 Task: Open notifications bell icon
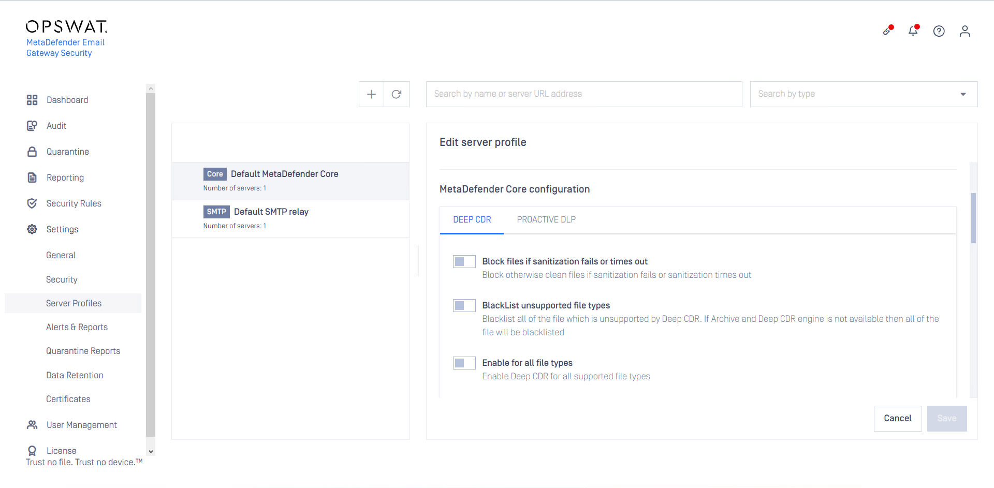pos(913,31)
